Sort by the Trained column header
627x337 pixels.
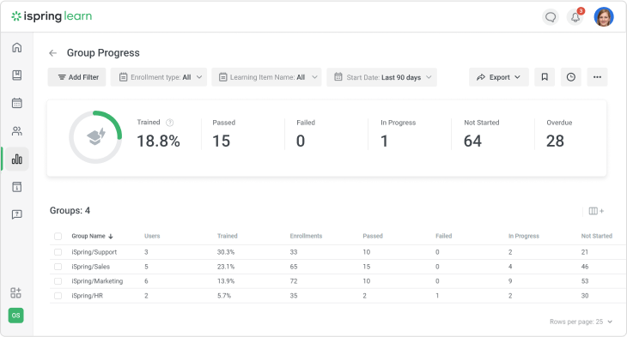(227, 237)
